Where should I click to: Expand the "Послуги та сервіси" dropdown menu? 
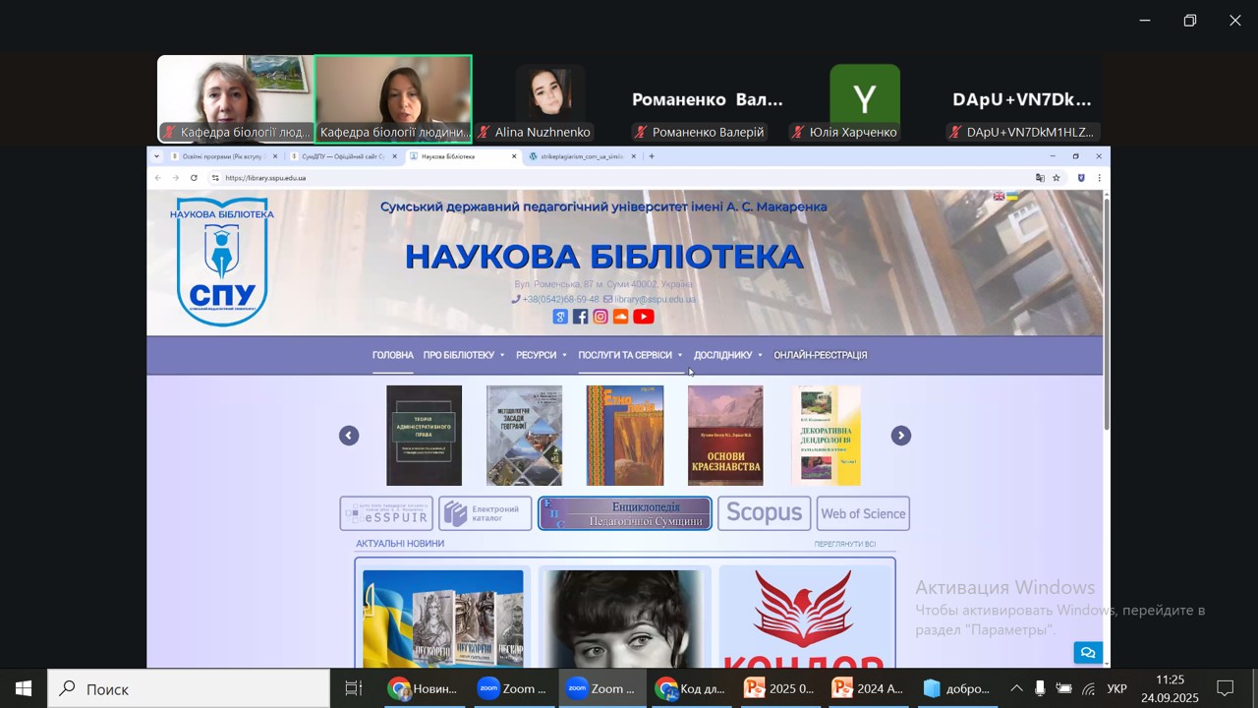pos(629,355)
